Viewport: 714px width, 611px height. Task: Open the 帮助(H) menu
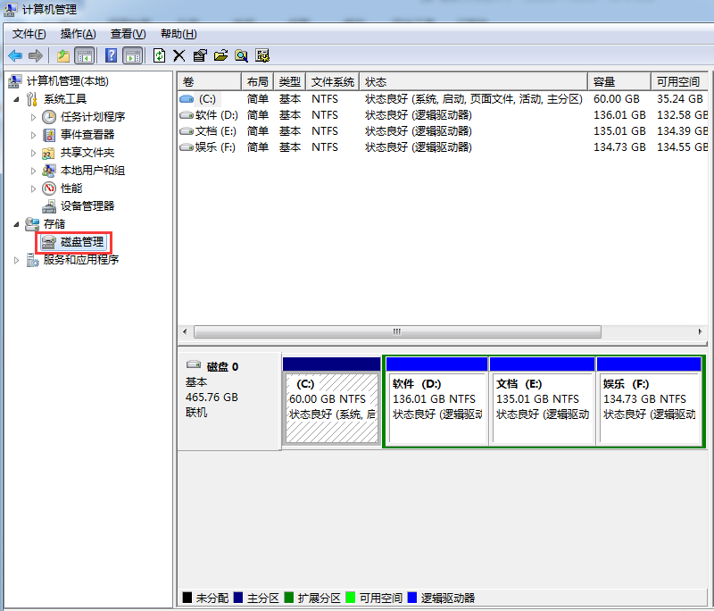coord(178,34)
